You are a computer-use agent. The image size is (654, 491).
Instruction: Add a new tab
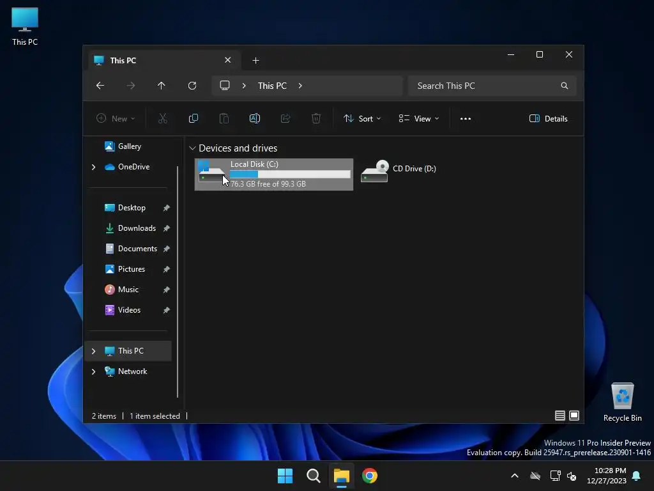coord(255,61)
